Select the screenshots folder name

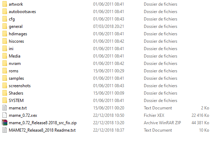20,86
